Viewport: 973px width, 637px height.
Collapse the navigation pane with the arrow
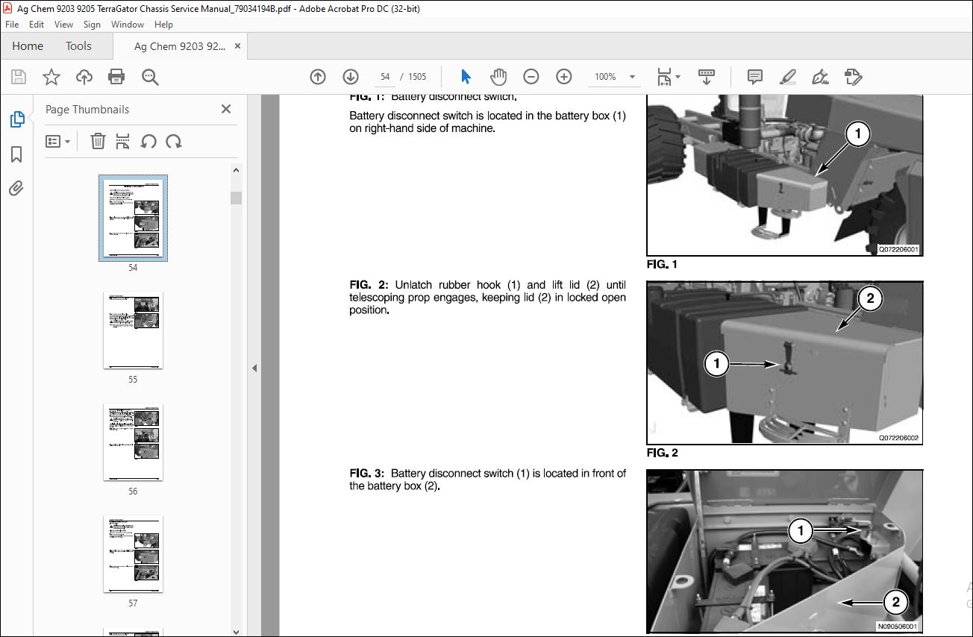click(254, 368)
